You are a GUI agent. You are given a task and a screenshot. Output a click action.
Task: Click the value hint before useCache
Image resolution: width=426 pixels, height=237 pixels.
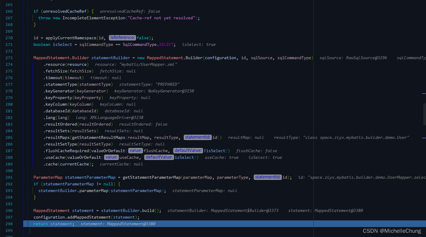point(112,157)
